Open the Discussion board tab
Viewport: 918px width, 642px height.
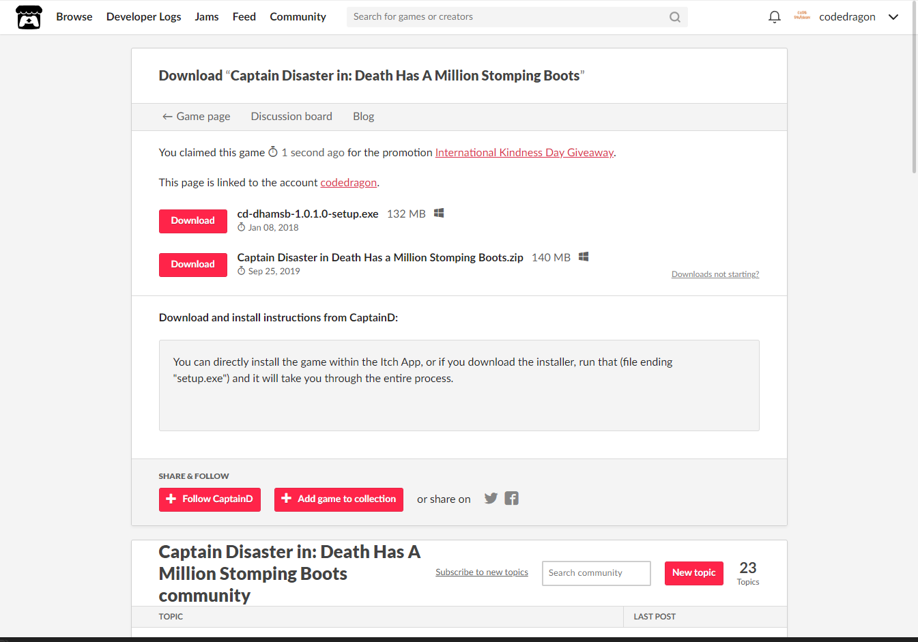point(291,117)
